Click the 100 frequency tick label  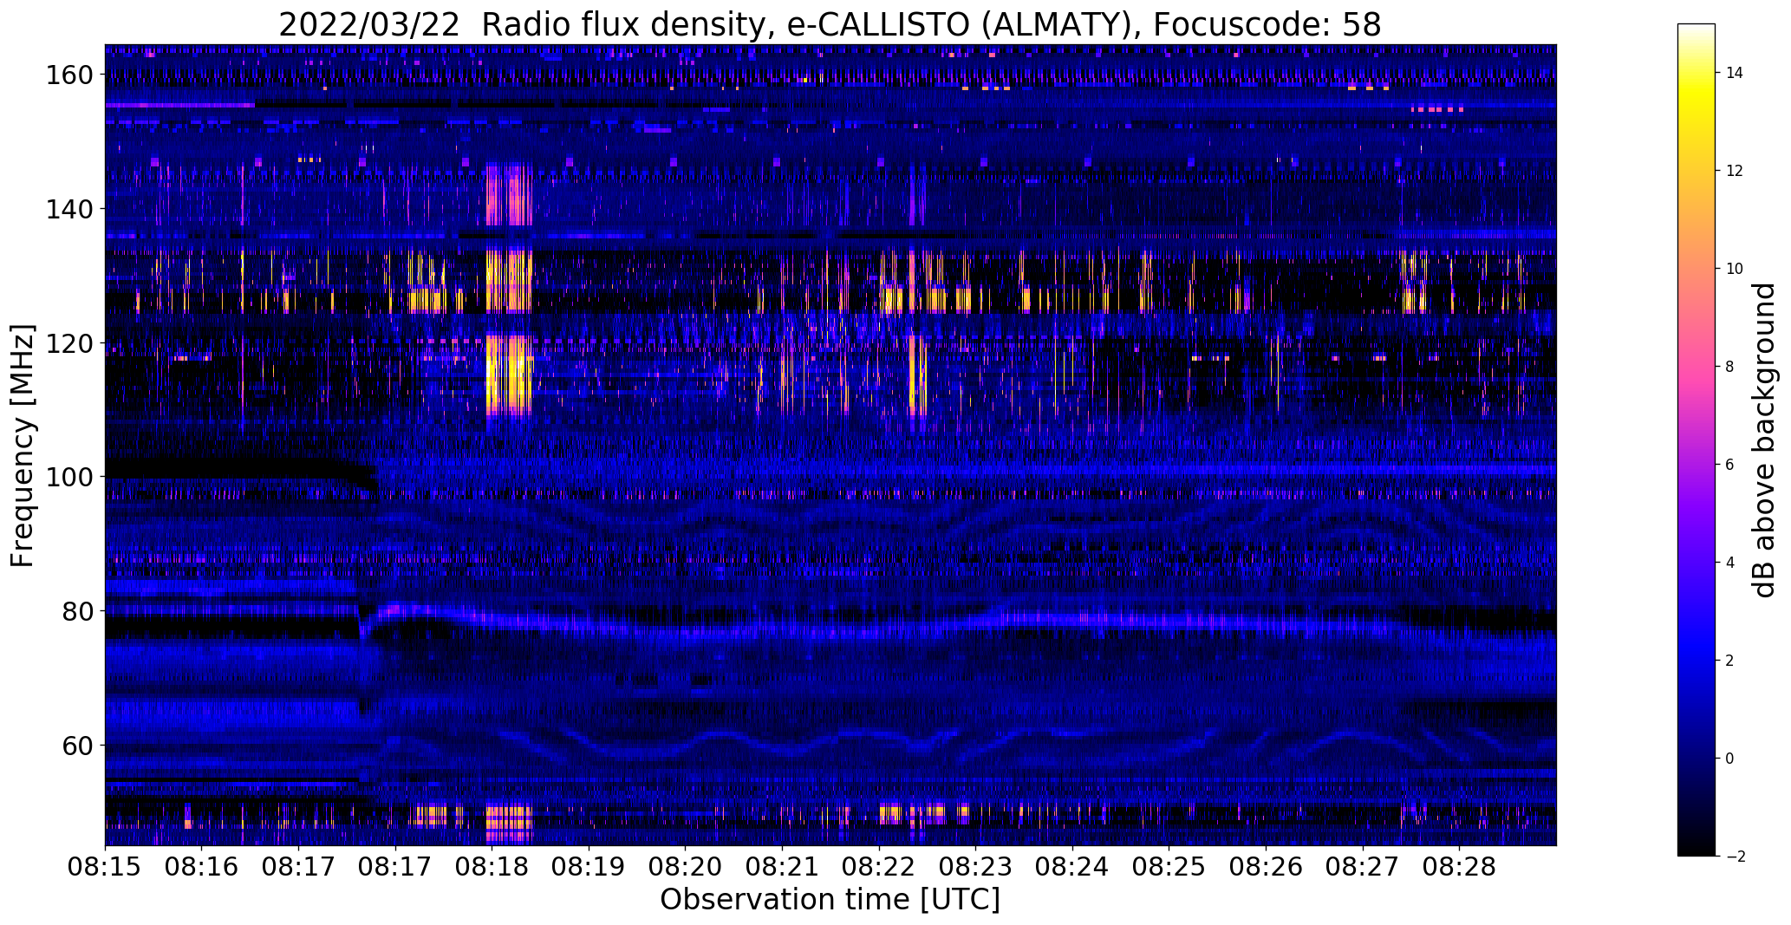click(x=68, y=477)
